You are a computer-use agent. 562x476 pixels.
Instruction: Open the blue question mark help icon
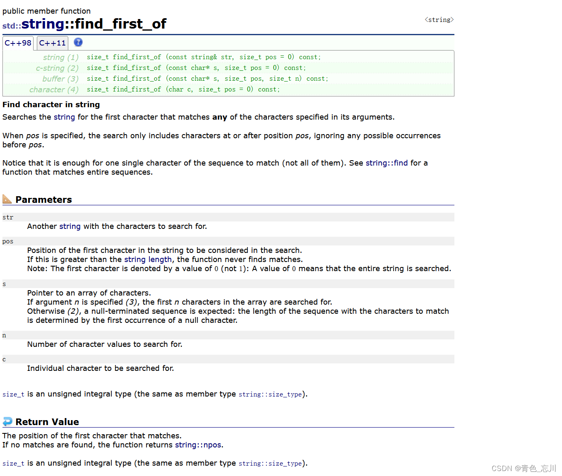78,42
